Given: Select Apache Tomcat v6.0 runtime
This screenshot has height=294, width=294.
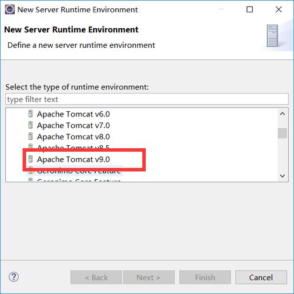Looking at the screenshot, I should pos(73,114).
